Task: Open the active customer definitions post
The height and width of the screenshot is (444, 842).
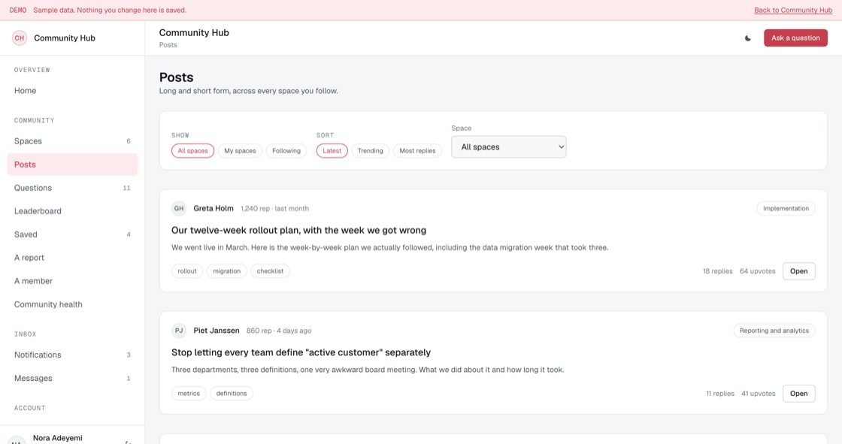Action: [x=798, y=394]
